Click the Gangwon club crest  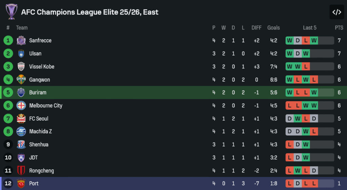(x=21, y=80)
